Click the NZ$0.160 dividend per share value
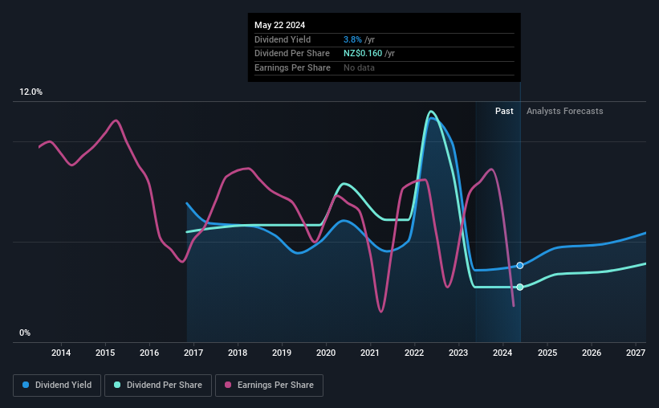This screenshot has height=408, width=659. (x=362, y=54)
